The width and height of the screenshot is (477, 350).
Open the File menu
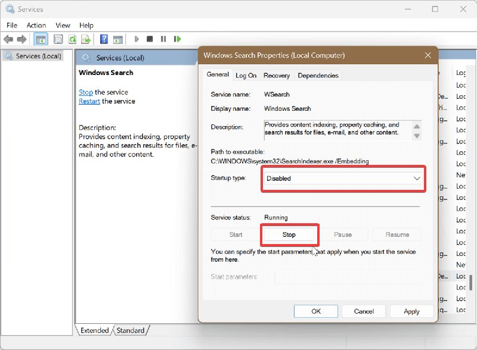pos(12,25)
